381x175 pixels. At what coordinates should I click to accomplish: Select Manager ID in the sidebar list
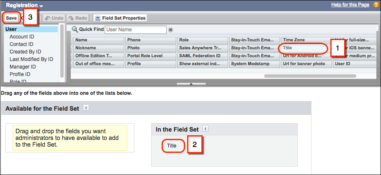pyautogui.click(x=23, y=67)
